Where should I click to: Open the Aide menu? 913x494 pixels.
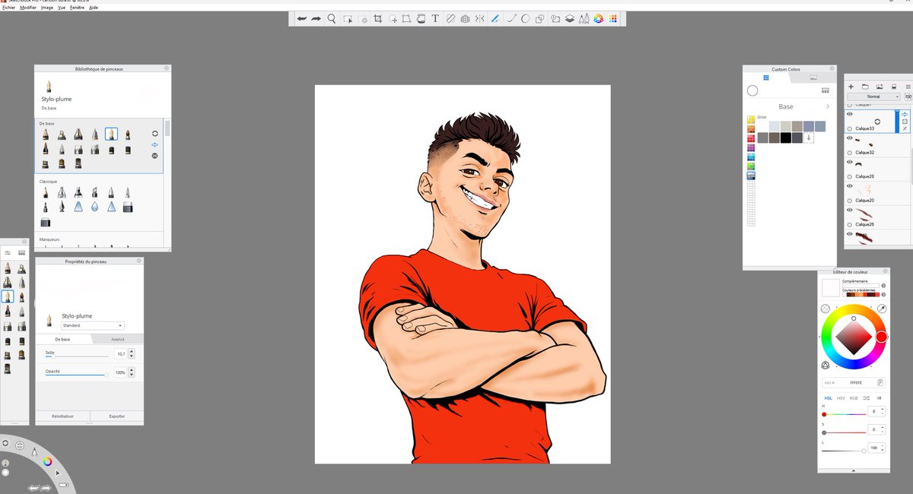click(94, 7)
